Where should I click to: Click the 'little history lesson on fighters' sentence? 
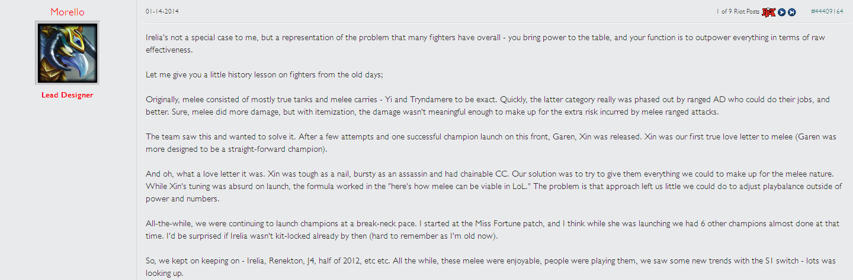pos(268,75)
